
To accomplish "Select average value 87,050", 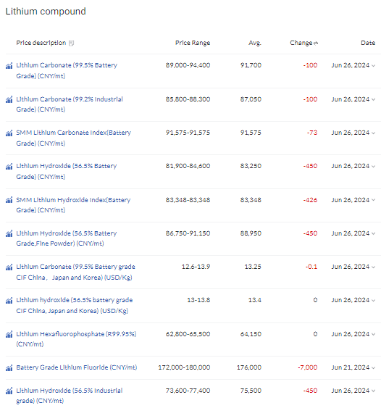I will pyautogui.click(x=251, y=99).
